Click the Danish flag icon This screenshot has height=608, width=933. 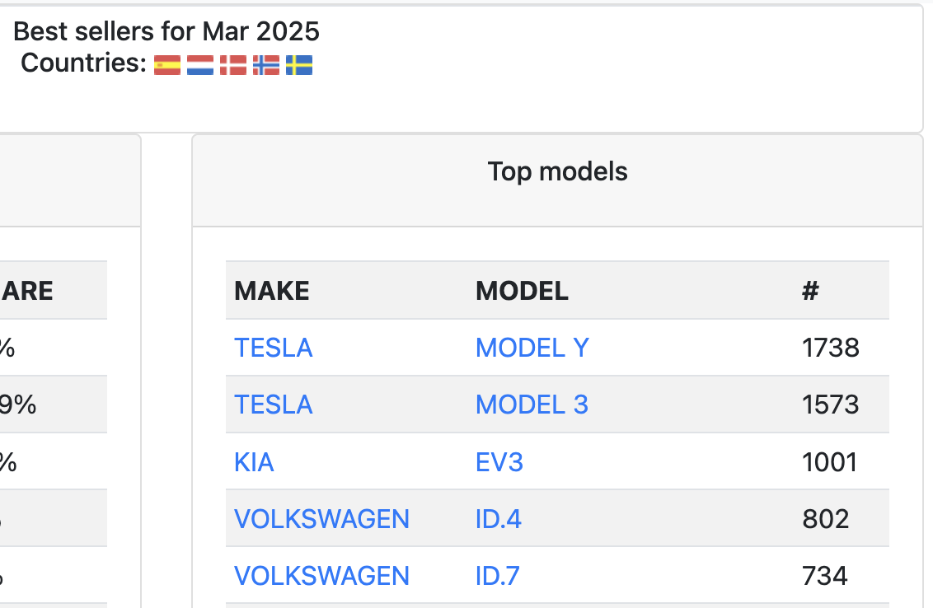[x=233, y=63]
